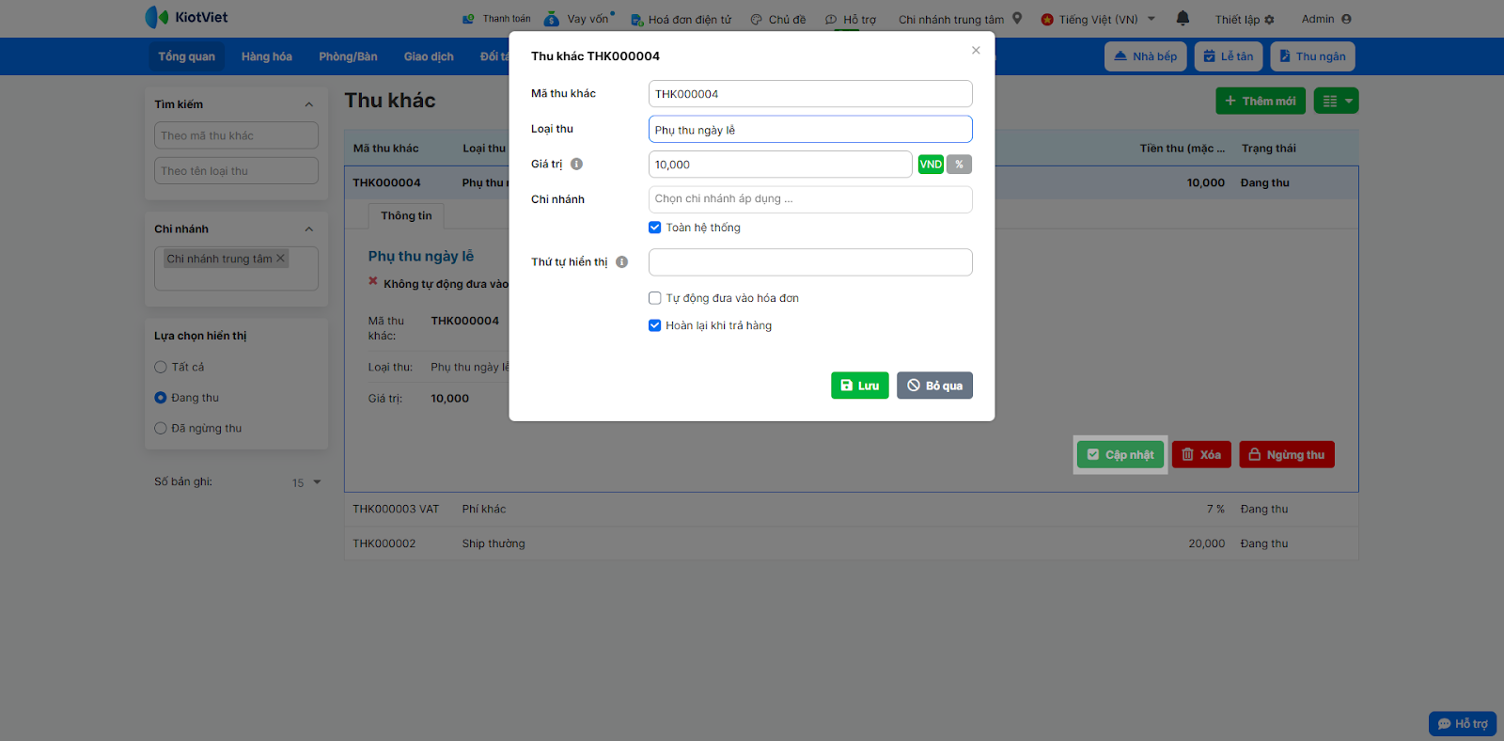
Task: Open Giao dịch menu
Action: 429,56
